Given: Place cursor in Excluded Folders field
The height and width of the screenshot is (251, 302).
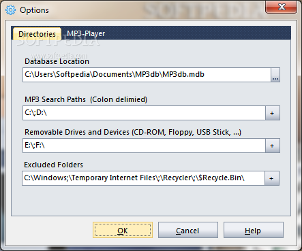Looking at the screenshot, I should (143, 178).
